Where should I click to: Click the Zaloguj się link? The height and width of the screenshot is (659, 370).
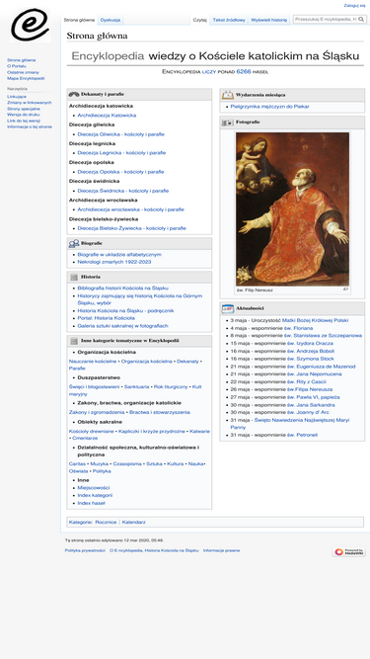pos(354,6)
